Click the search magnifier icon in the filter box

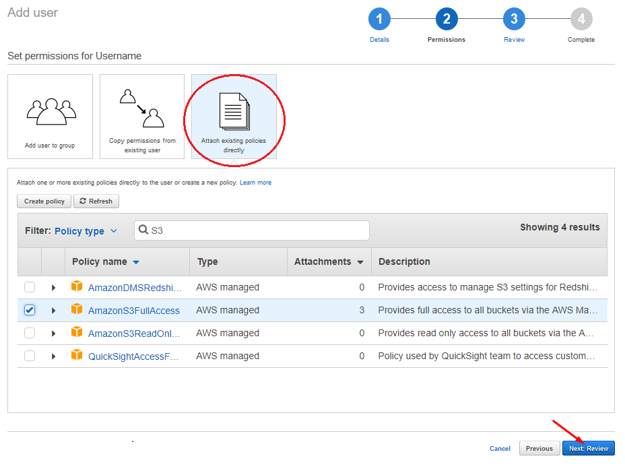coord(144,230)
